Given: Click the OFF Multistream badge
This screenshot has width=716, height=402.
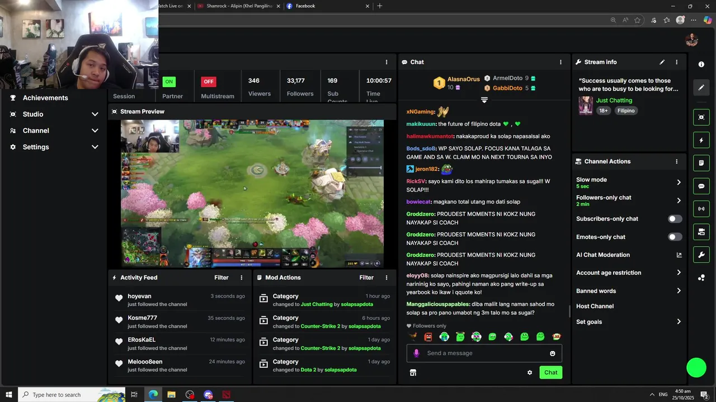Looking at the screenshot, I should pyautogui.click(x=209, y=82).
